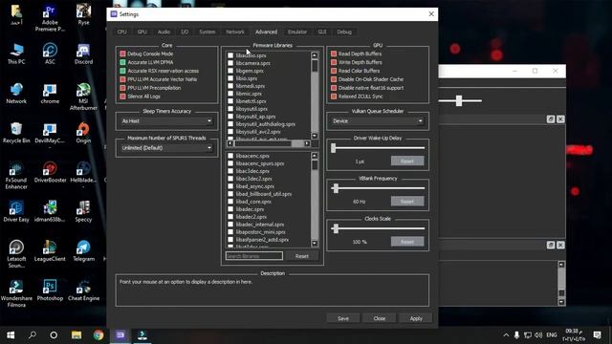Image resolution: width=612 pixels, height=344 pixels.
Task: Open Driver Easy desktop shortcut
Action: (x=16, y=211)
